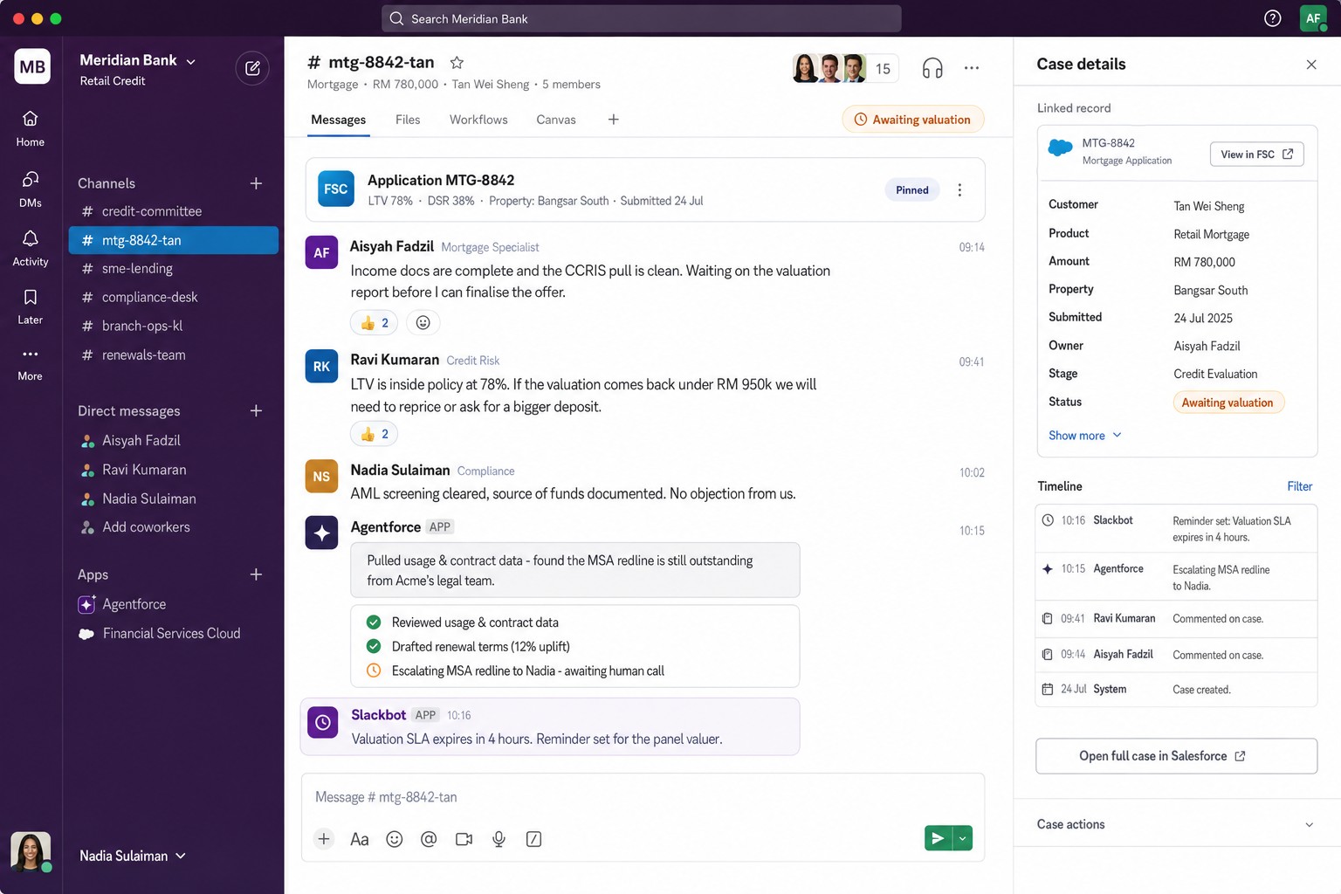Open the compose new message icon
1341x894 pixels.
coord(252,68)
